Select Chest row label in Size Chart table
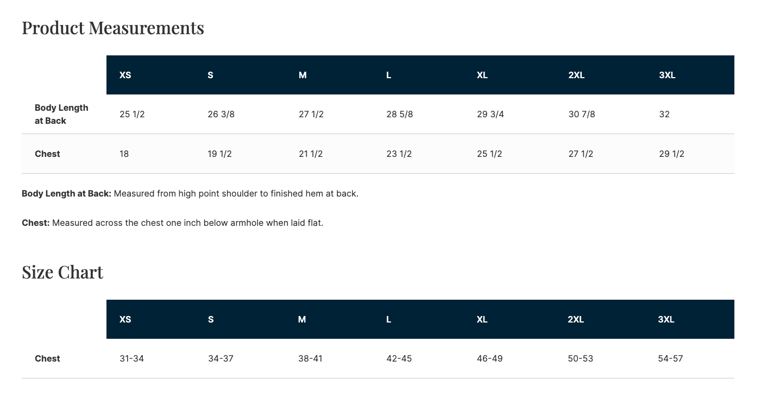The image size is (761, 411). [x=47, y=358]
